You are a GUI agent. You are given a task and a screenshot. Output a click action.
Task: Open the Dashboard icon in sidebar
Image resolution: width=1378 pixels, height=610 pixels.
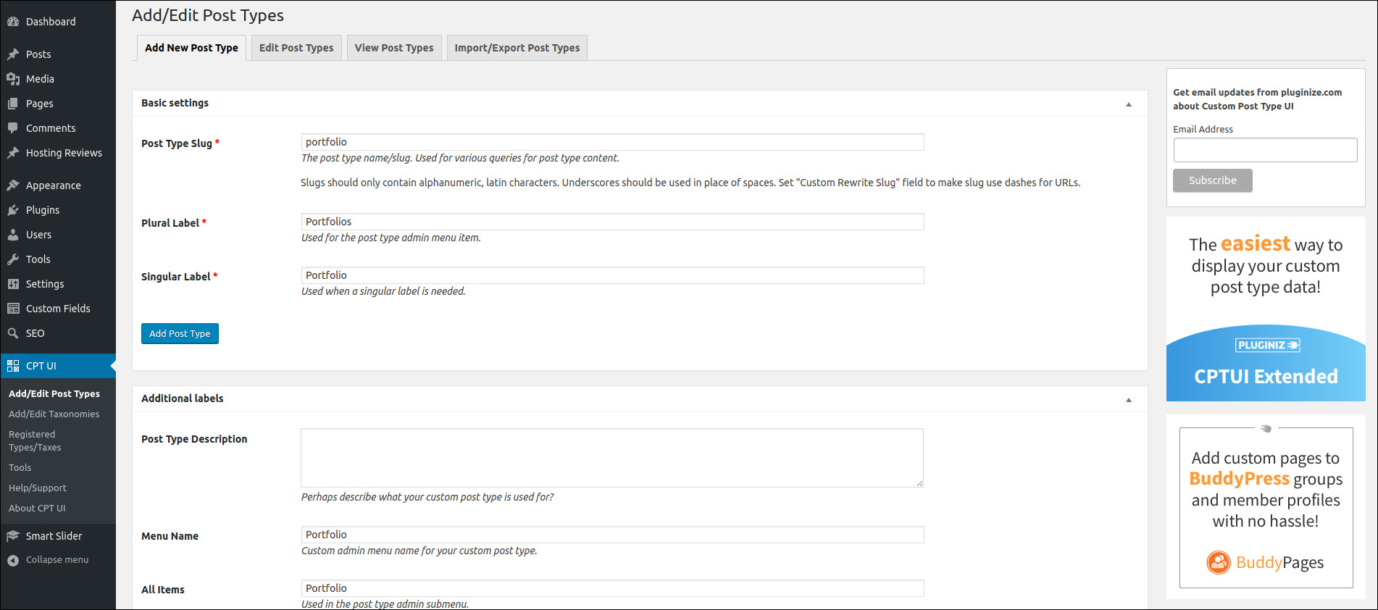coord(13,22)
